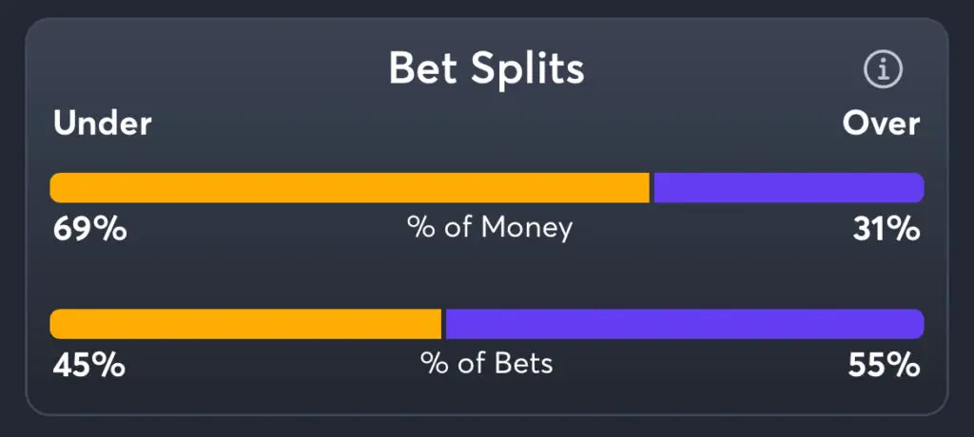Click orange Under segment of bets bar
The width and height of the screenshot is (974, 437).
tap(245, 324)
